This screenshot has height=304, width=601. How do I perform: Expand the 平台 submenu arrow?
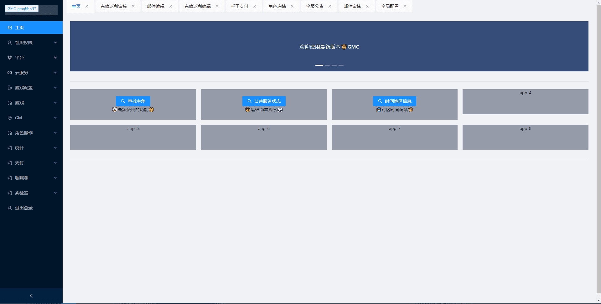pos(55,58)
